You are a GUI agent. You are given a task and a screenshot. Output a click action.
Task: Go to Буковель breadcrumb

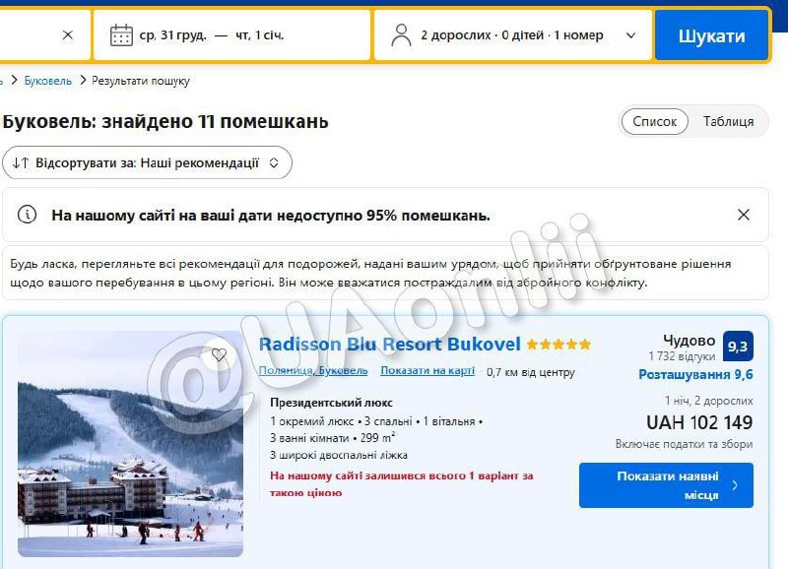pyautogui.click(x=47, y=81)
